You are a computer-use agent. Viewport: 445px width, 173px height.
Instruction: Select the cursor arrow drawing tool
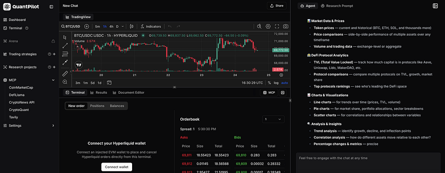(65, 37)
